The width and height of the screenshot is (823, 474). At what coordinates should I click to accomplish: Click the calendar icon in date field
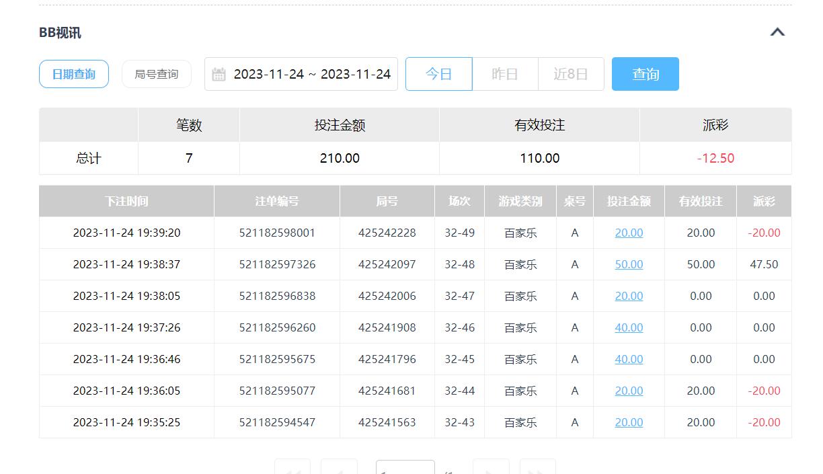click(219, 75)
